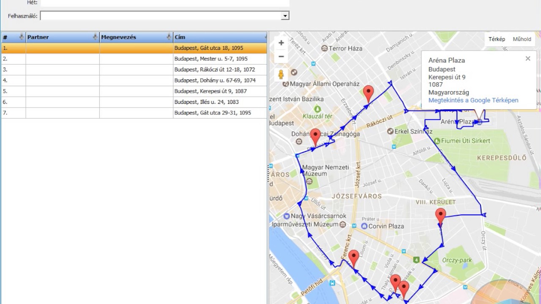Select the Street View pegman icon

click(x=281, y=74)
